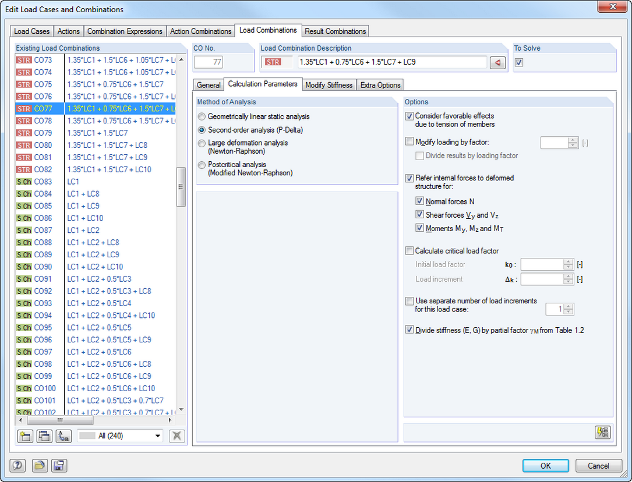Click the open folder icon at bottom
632x482 pixels.
point(40,466)
